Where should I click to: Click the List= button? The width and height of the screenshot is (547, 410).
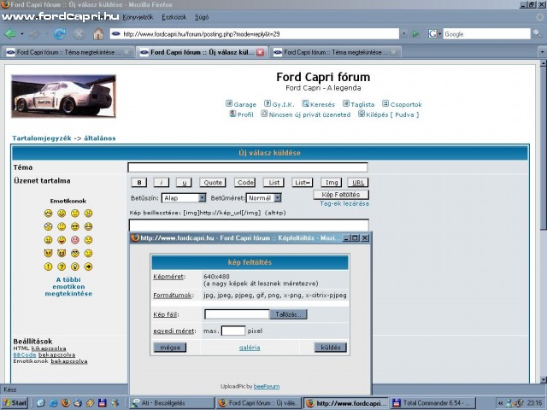[x=302, y=182]
